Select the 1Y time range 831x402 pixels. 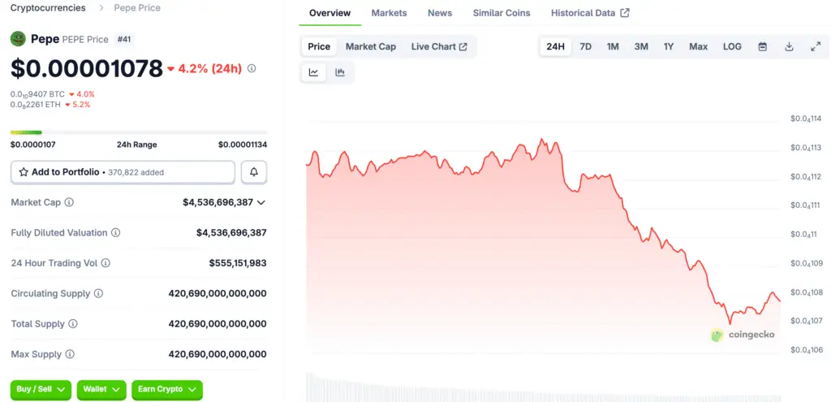tap(669, 46)
